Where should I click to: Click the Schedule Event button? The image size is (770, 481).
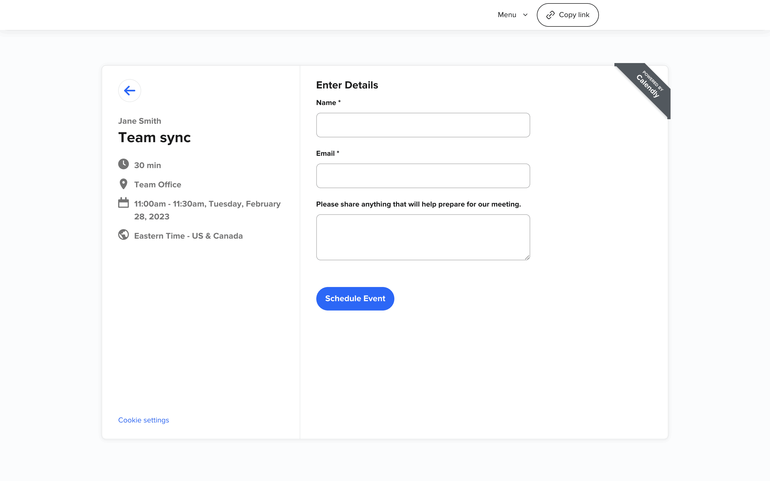click(355, 298)
